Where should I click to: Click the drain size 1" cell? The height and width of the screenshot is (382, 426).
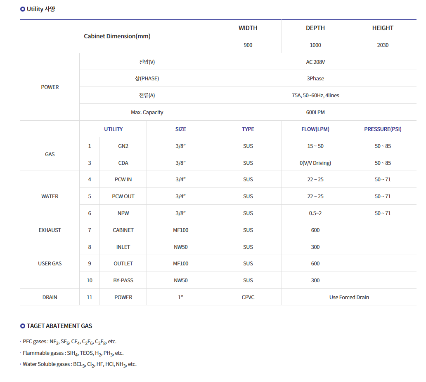(x=180, y=298)
